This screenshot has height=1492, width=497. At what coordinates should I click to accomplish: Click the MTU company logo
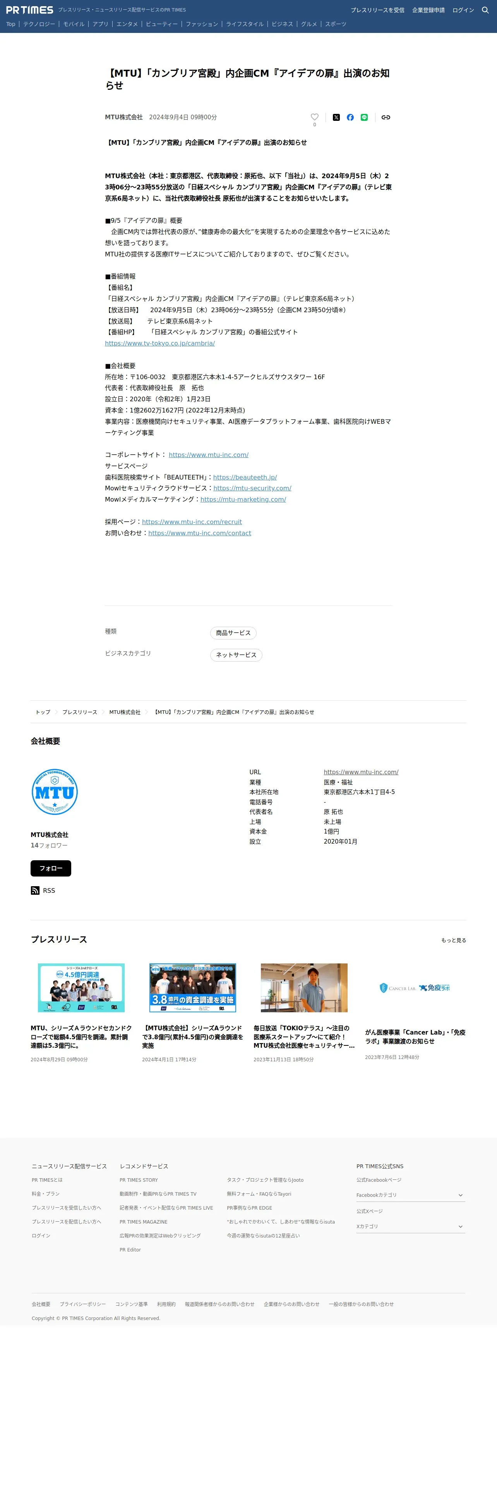click(x=55, y=792)
